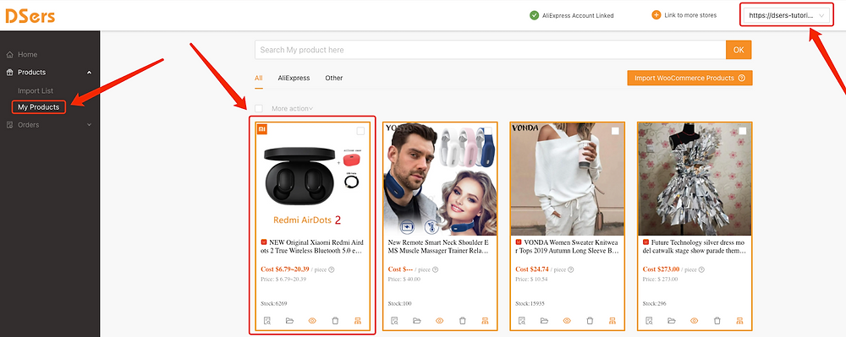The height and width of the screenshot is (337, 846).
Task: Click the VONDA white sweater thumbnail
Action: [567, 179]
